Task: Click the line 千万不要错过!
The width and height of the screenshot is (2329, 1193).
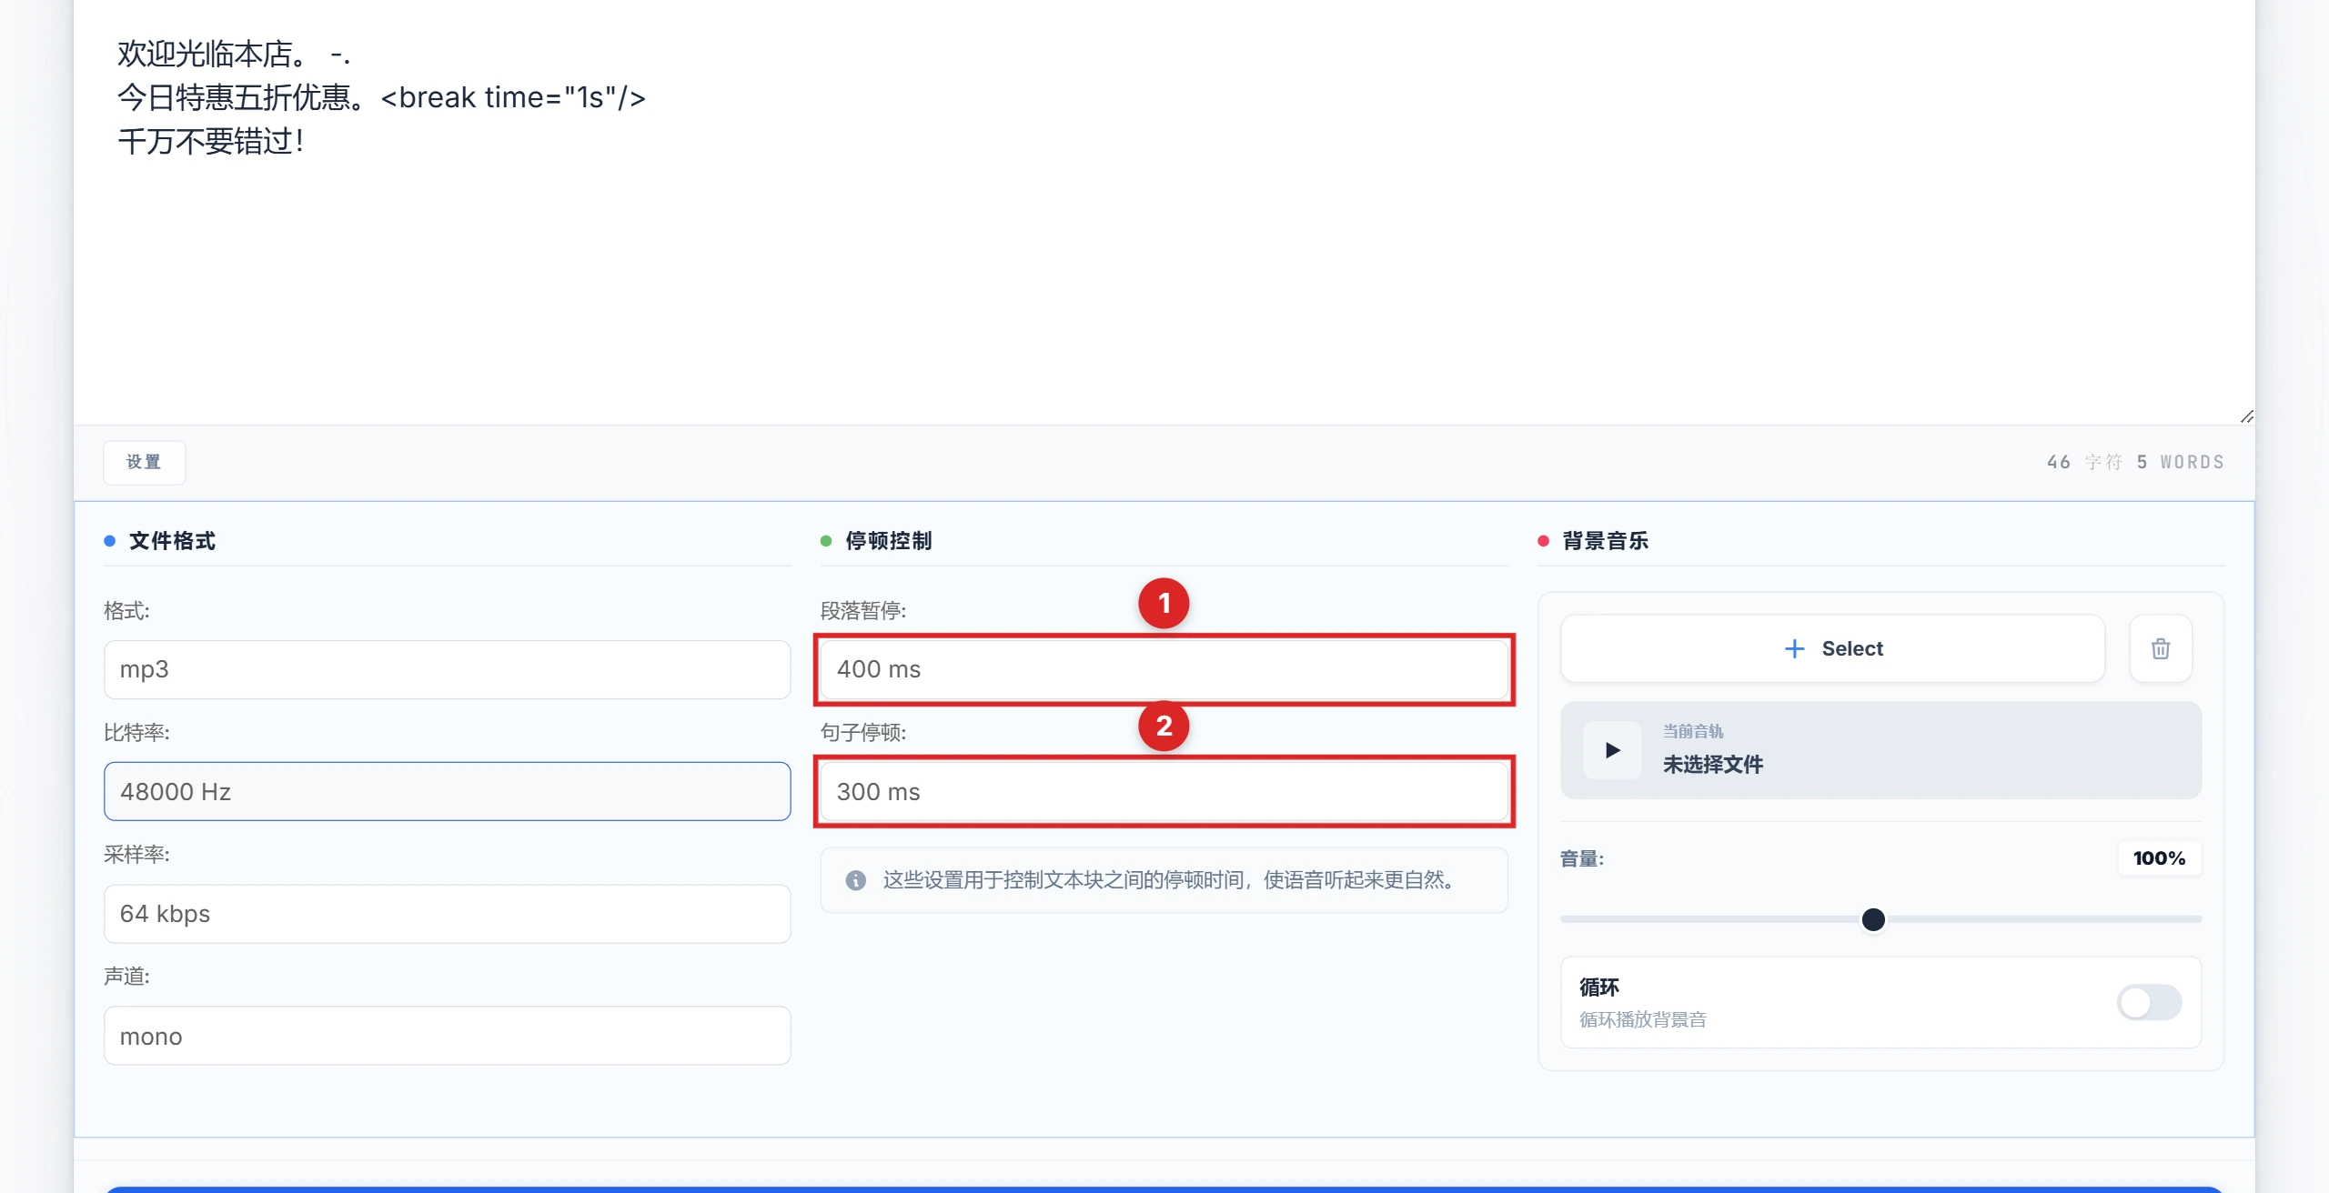Action: 211,141
